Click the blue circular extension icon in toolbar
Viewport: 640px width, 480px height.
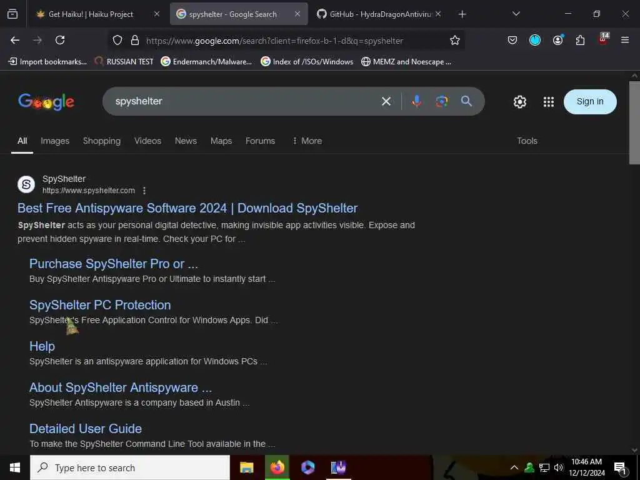(x=535, y=40)
